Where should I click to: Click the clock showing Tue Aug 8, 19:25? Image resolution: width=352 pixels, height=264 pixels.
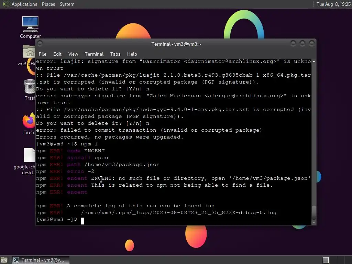[333, 4]
